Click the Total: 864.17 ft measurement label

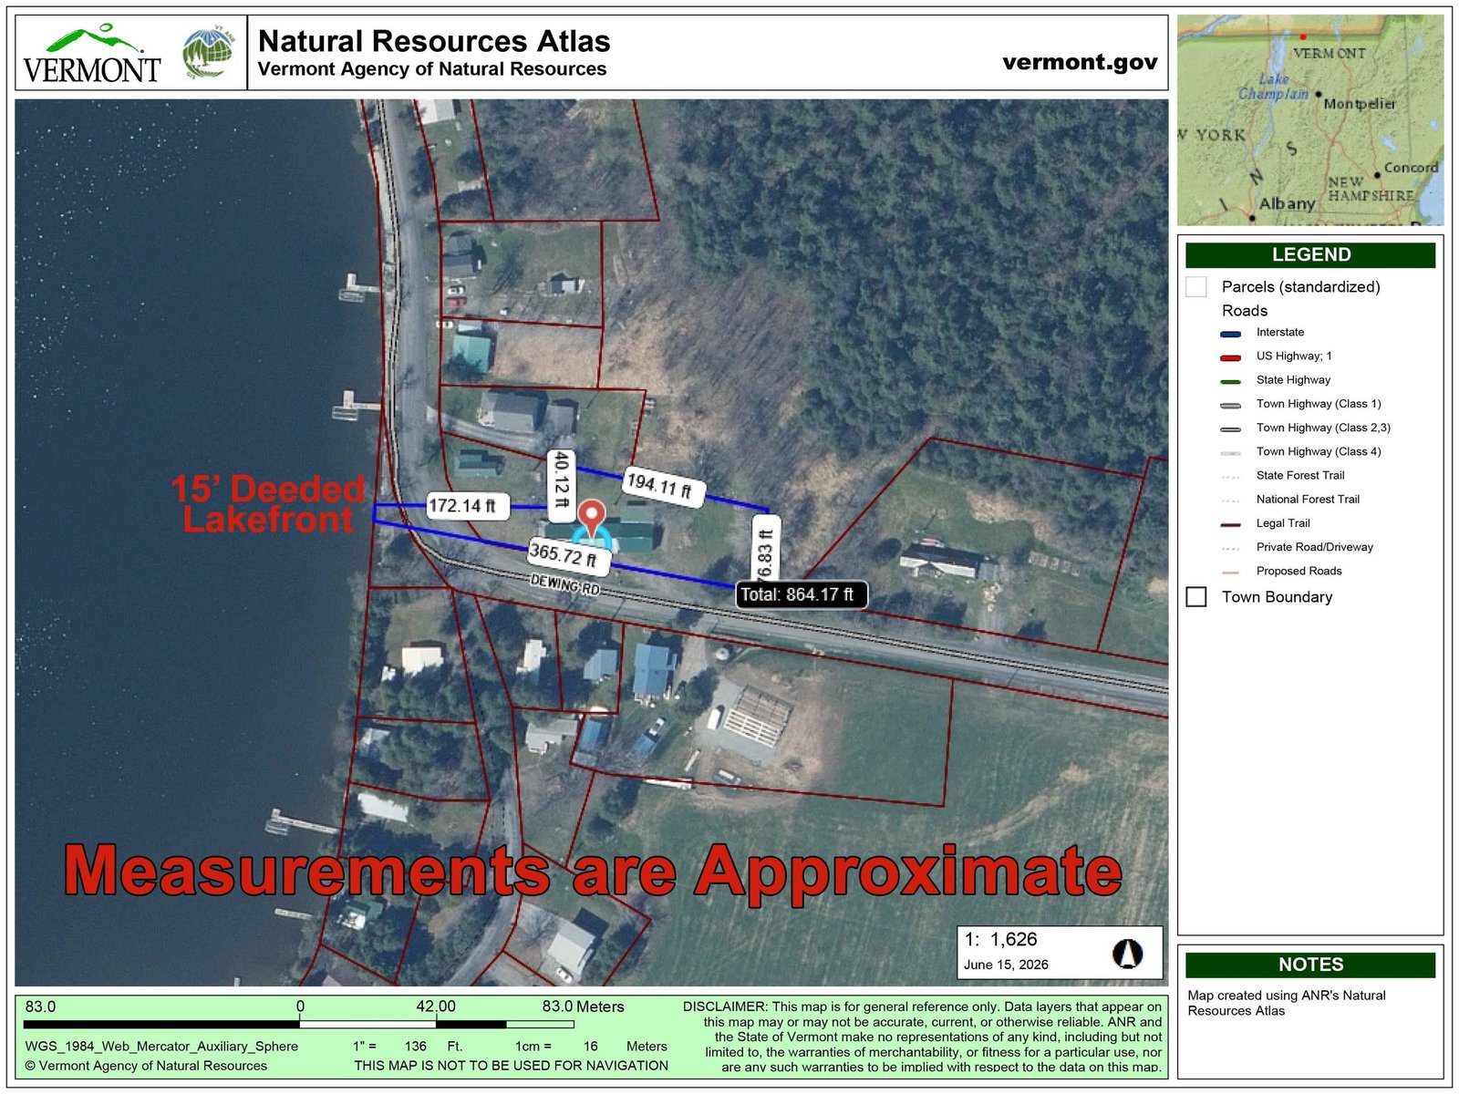click(802, 595)
